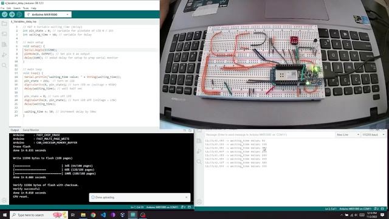
Task: Open File Explorer from the taskbar
Action: (x=83, y=215)
